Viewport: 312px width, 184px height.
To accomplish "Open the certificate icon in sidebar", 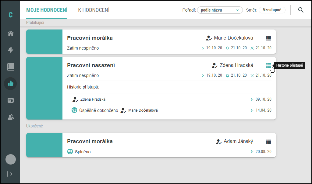I will (11, 100).
